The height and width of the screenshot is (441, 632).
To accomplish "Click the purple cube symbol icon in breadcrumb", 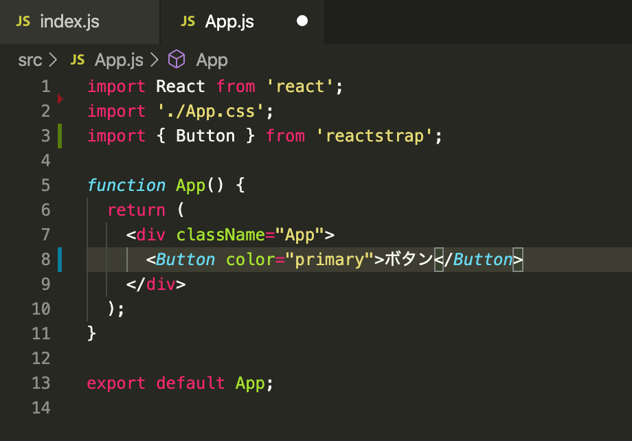I will (x=177, y=60).
